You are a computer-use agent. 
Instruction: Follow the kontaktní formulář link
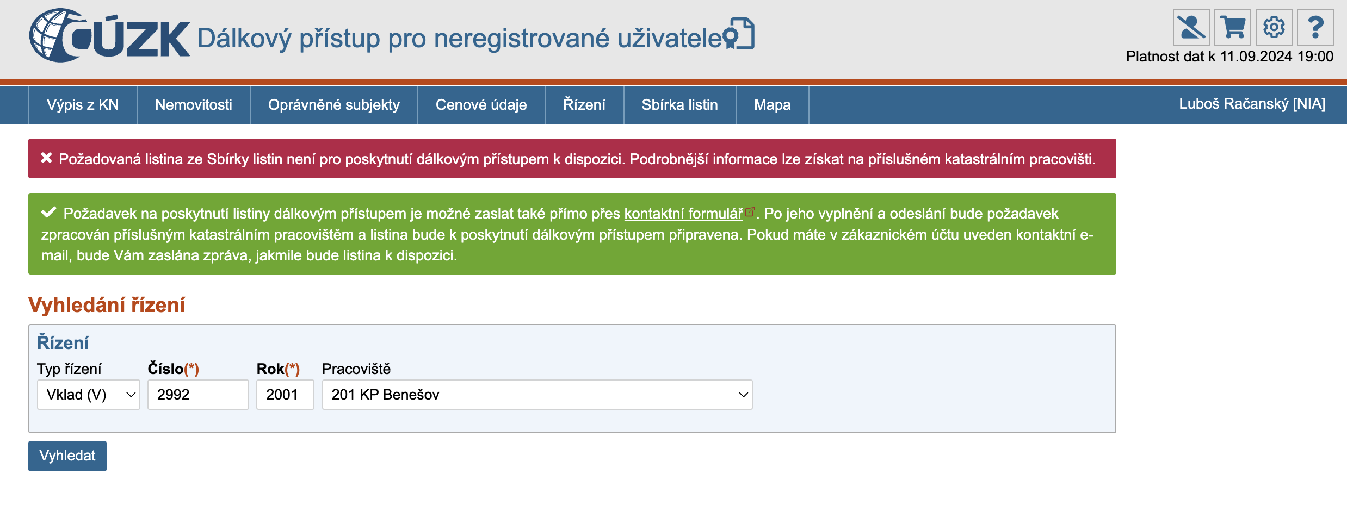[683, 214]
